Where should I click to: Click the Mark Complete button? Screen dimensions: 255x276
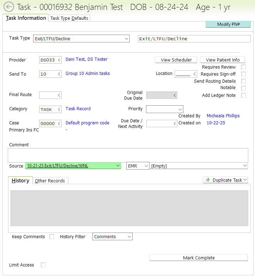tap(199, 258)
